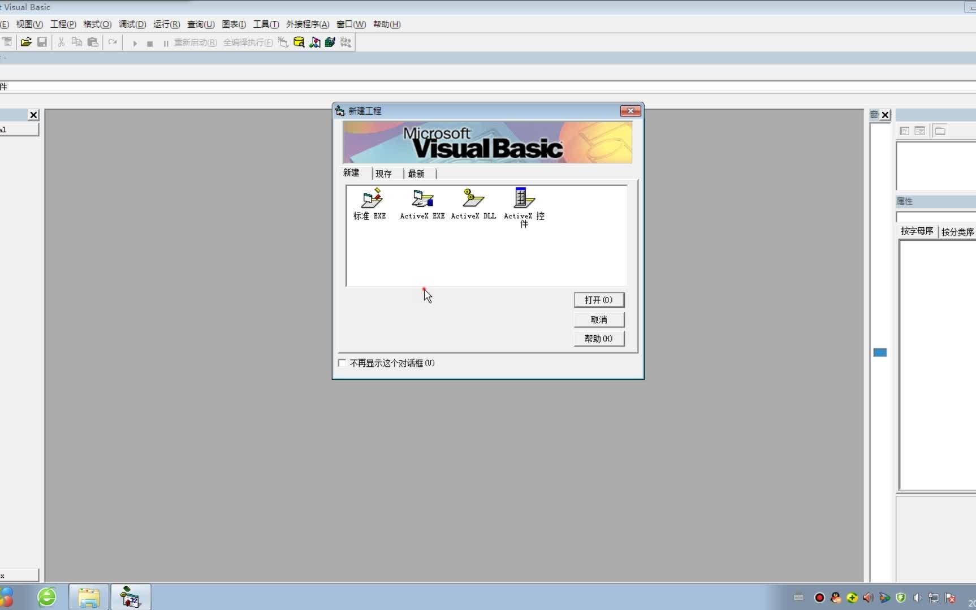The height and width of the screenshot is (610, 976).
Task: Click the Redo arrow toolbar icon
Action: [113, 42]
